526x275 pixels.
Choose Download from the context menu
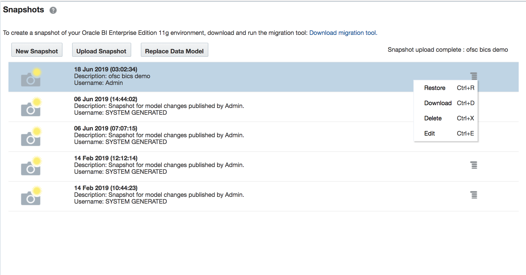point(438,103)
